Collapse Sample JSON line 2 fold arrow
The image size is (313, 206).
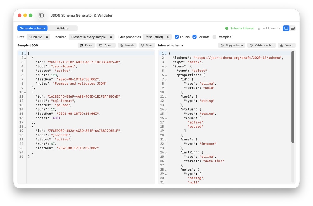click(x=25, y=58)
